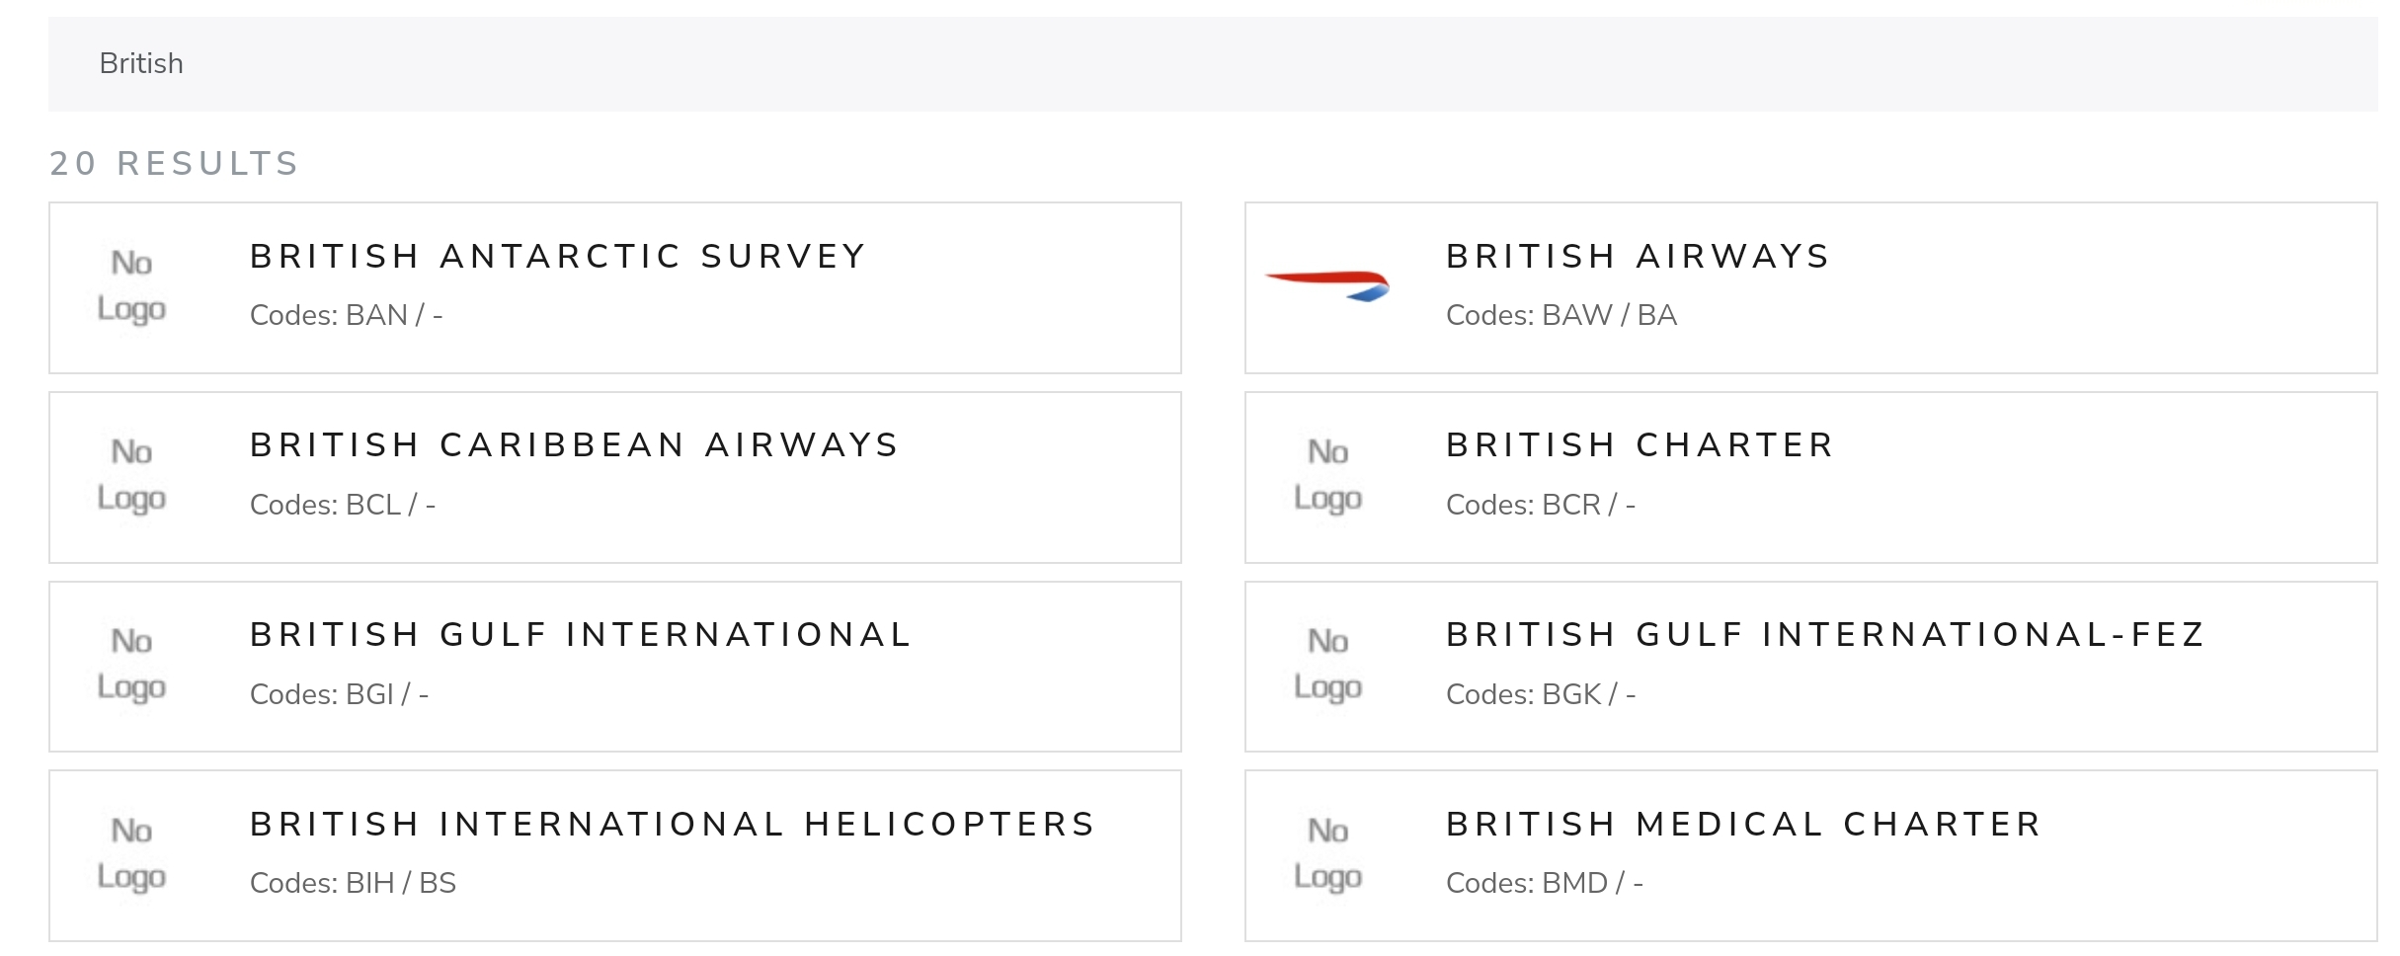This screenshot has width=2400, height=956.
Task: Click British Caribbean Airways No Logo placeholder
Action: click(x=131, y=476)
